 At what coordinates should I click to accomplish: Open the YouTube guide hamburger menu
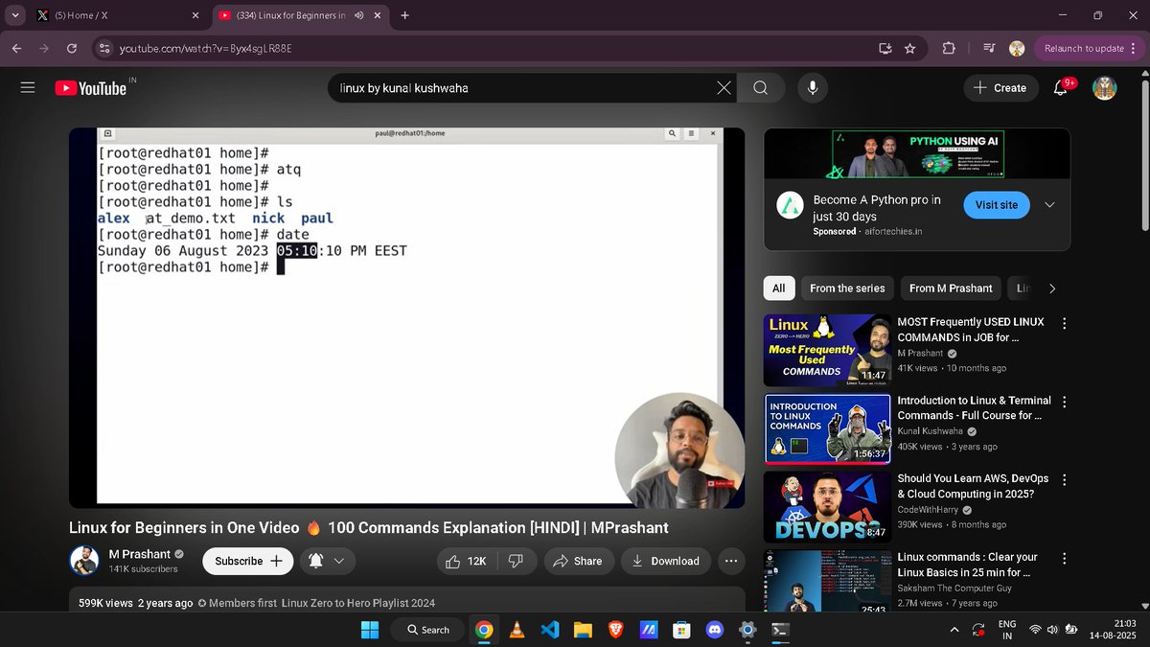pyautogui.click(x=27, y=86)
